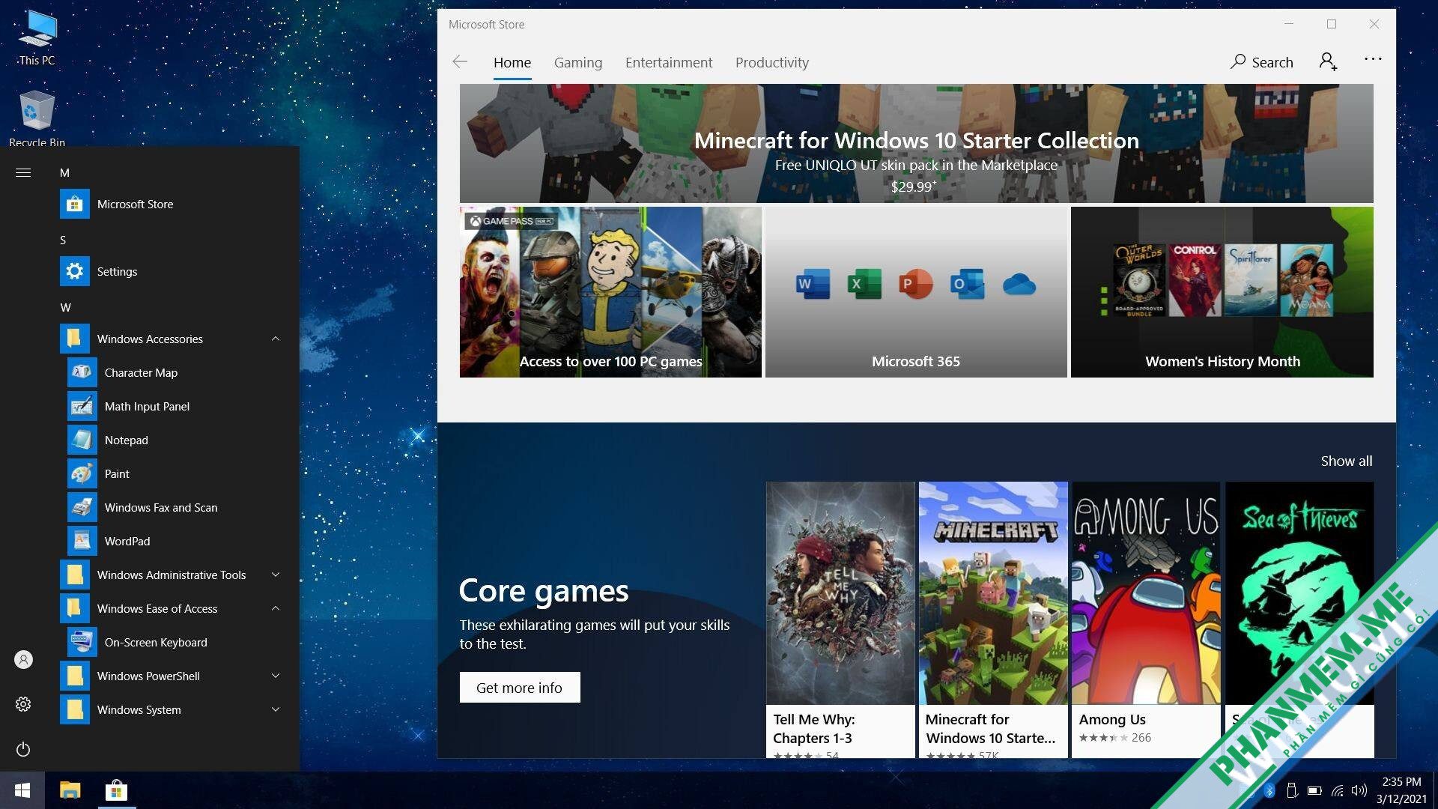Expand Windows Administrative Tools folder
Viewport: 1438px width, 809px height.
[x=276, y=575]
